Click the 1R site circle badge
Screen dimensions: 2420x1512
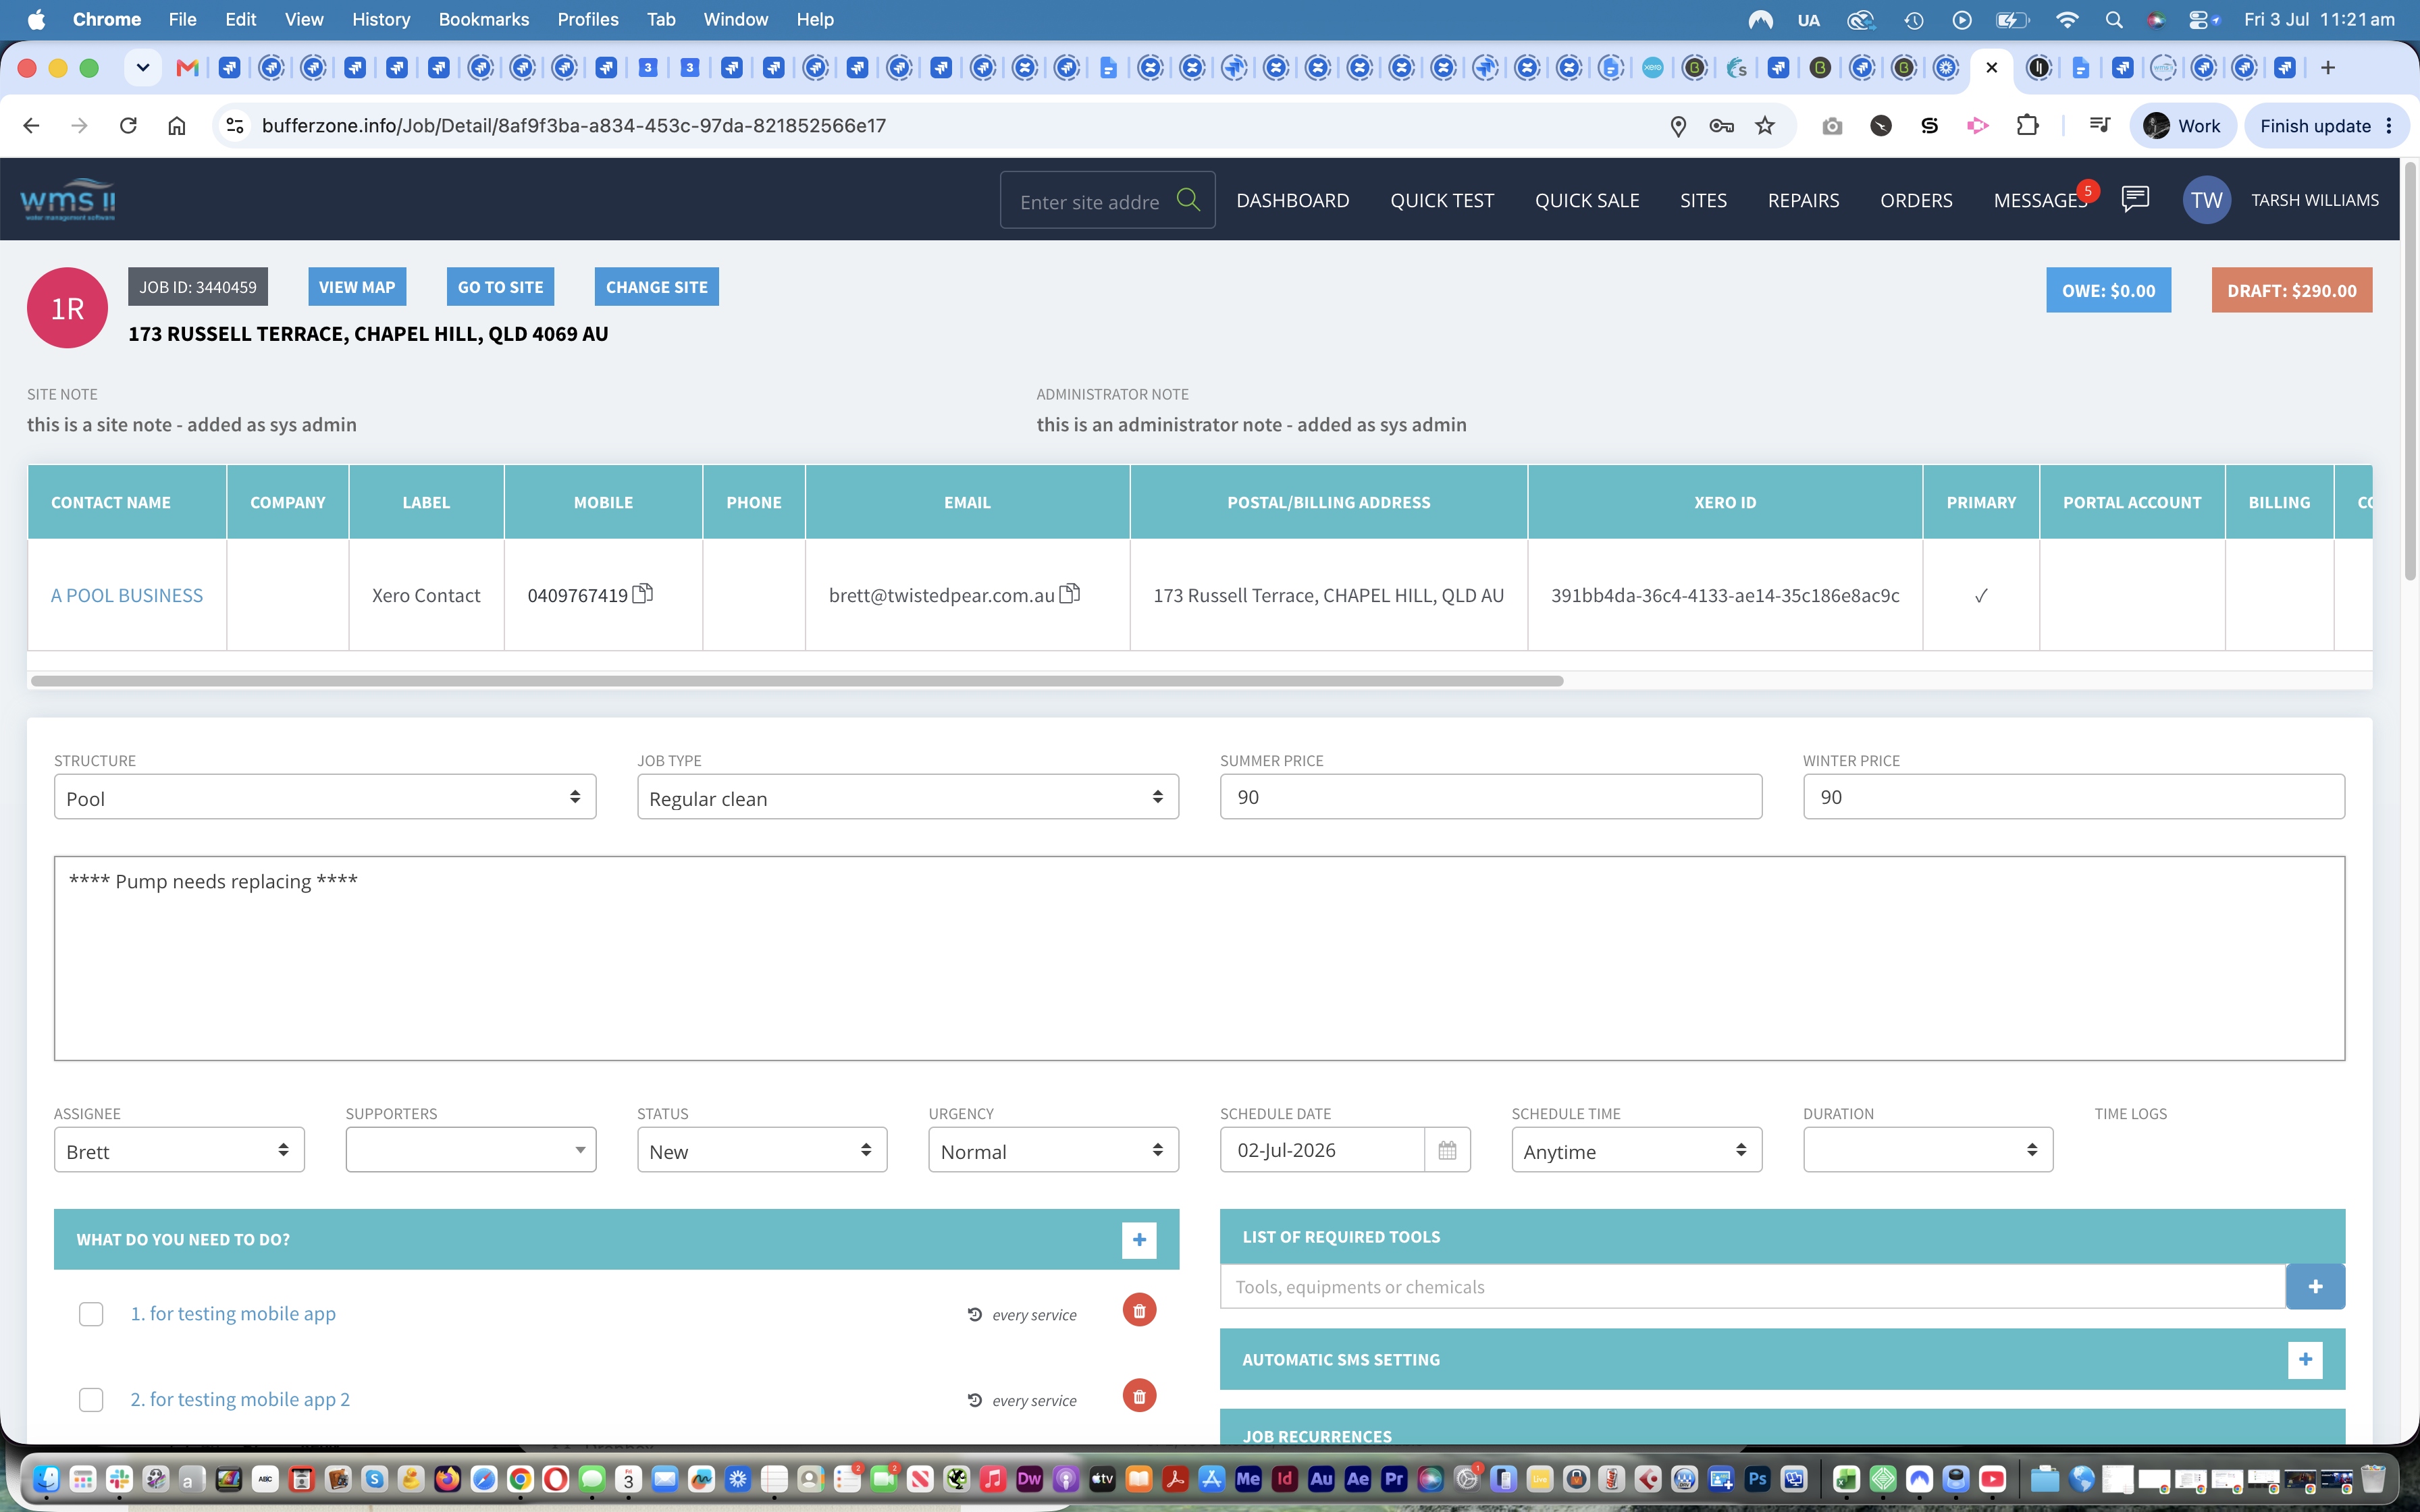pyautogui.click(x=67, y=308)
